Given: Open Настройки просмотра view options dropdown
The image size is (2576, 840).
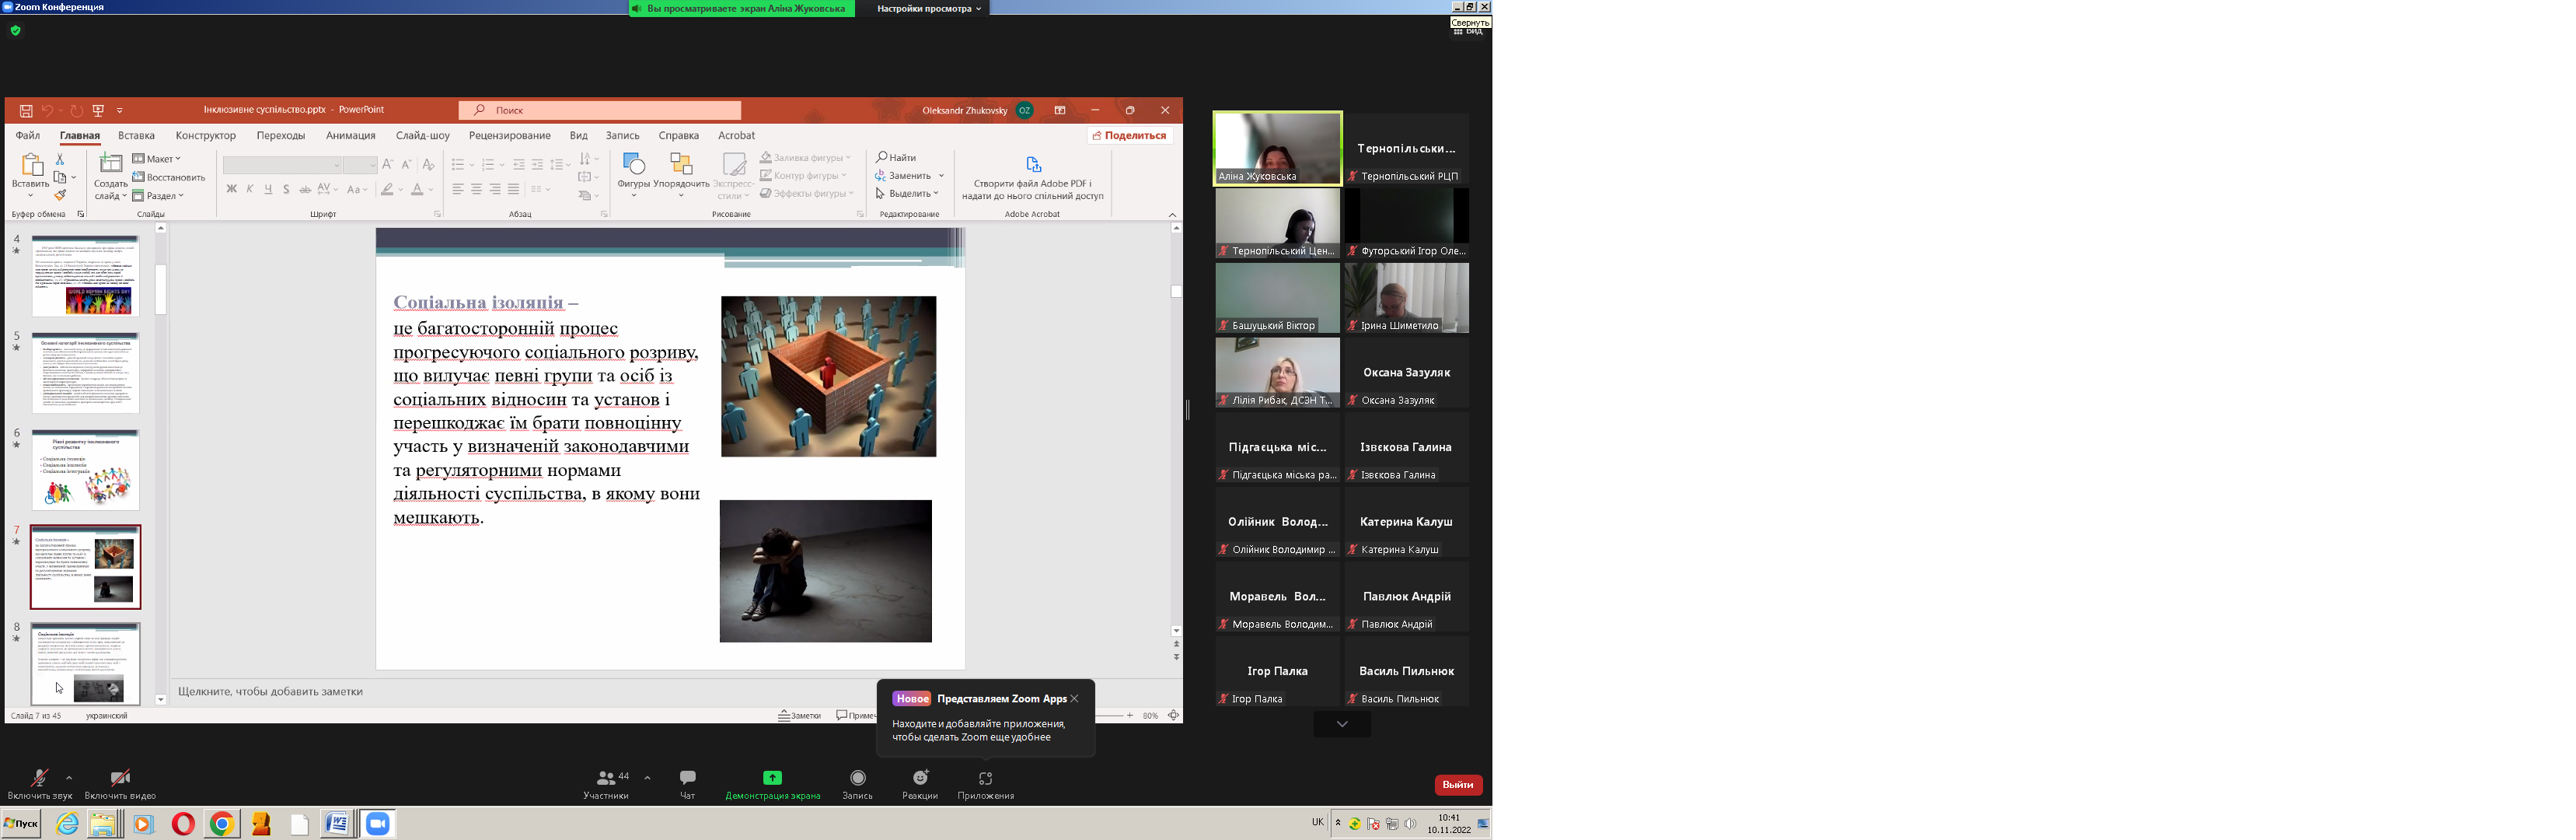Looking at the screenshot, I should point(929,8).
